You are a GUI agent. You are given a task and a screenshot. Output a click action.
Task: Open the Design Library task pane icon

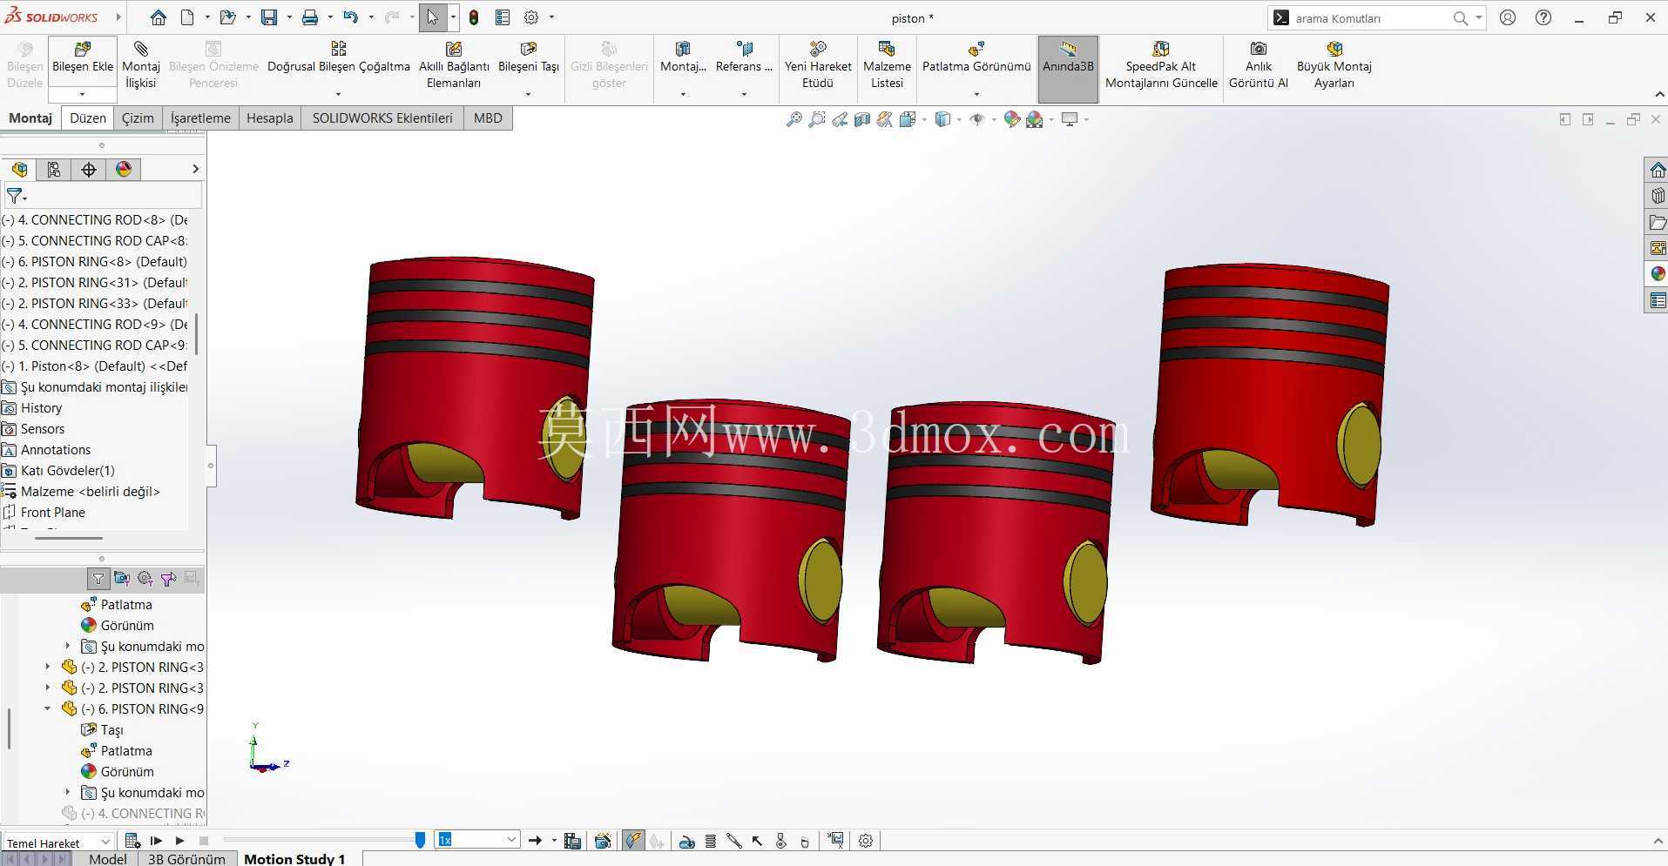tap(1658, 196)
